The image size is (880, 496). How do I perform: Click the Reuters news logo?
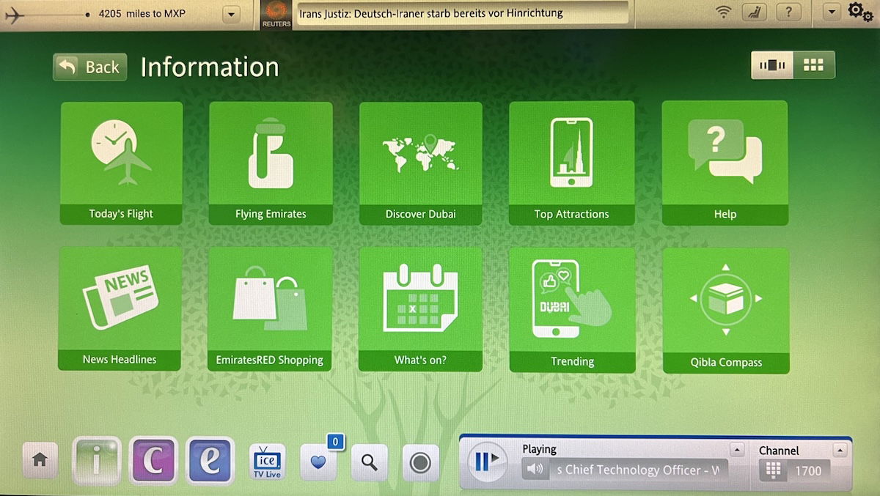(x=276, y=15)
